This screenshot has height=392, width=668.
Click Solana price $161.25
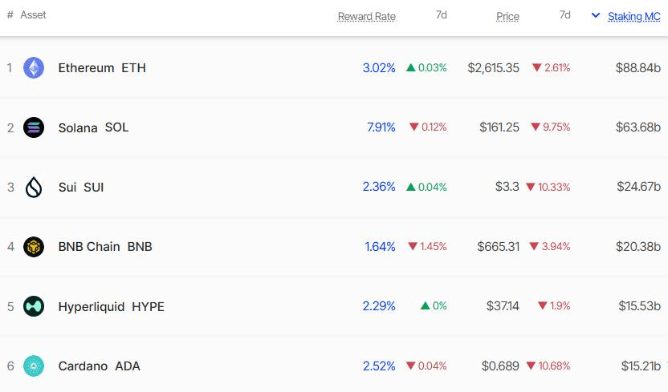coord(499,127)
